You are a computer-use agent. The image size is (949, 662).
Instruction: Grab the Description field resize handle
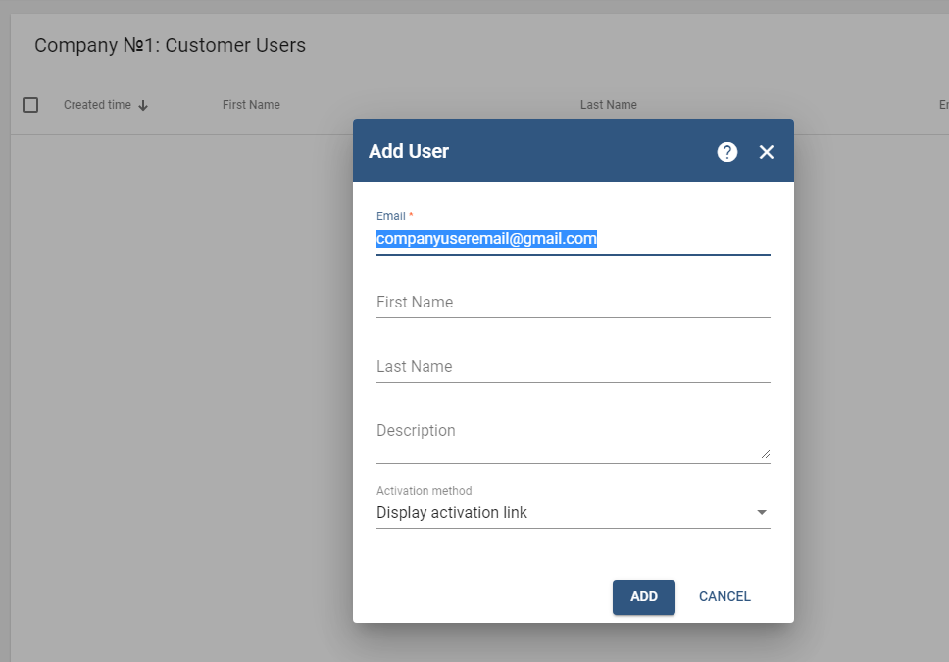[765, 454]
